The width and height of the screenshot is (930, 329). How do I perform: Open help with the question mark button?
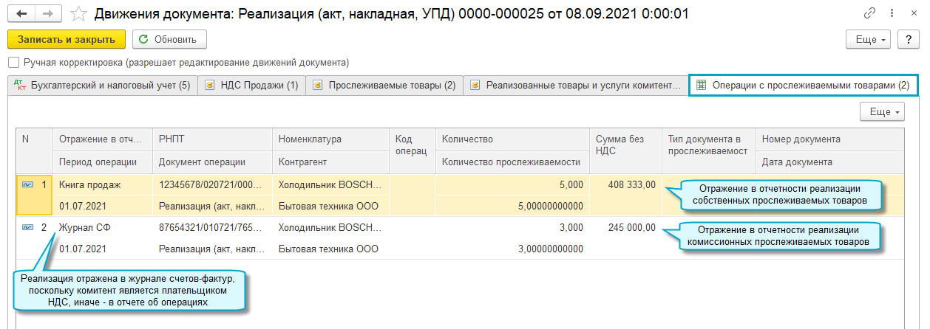(907, 40)
